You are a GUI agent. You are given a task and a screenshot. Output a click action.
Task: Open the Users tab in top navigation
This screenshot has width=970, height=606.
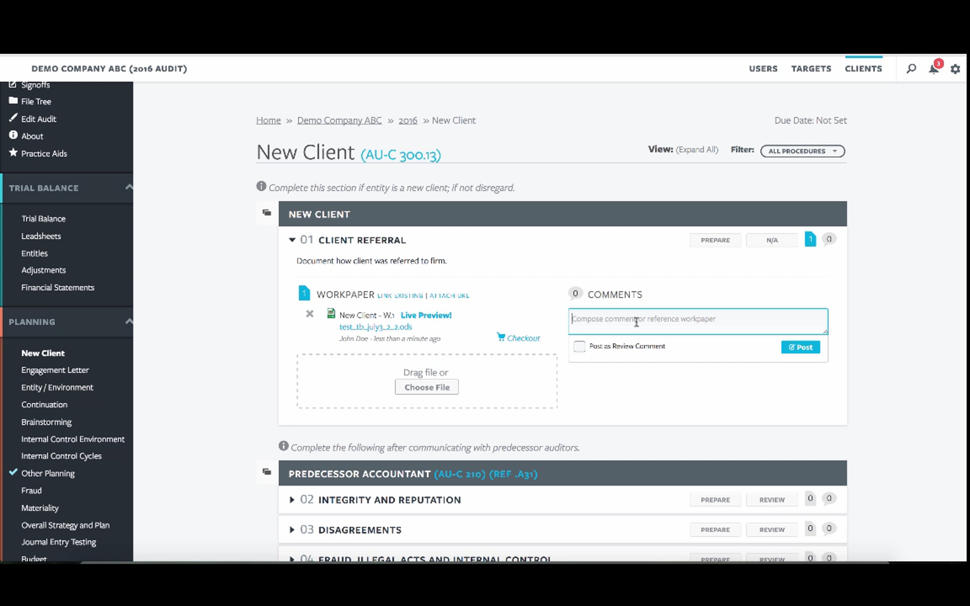(x=763, y=69)
